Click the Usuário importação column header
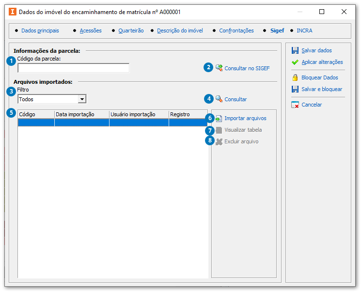This screenshot has height=293, width=362. pyautogui.click(x=139, y=114)
